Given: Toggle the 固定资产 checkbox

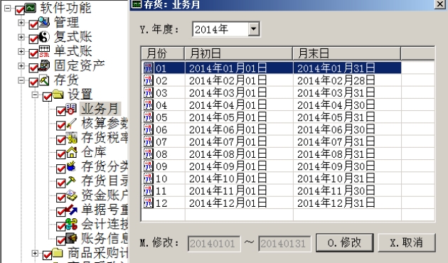Looking at the screenshot, I should [x=33, y=68].
